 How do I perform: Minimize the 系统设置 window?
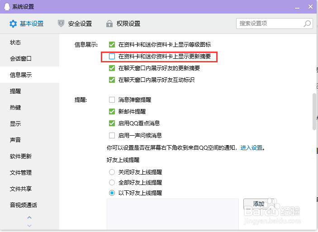pyautogui.click(x=297, y=7)
